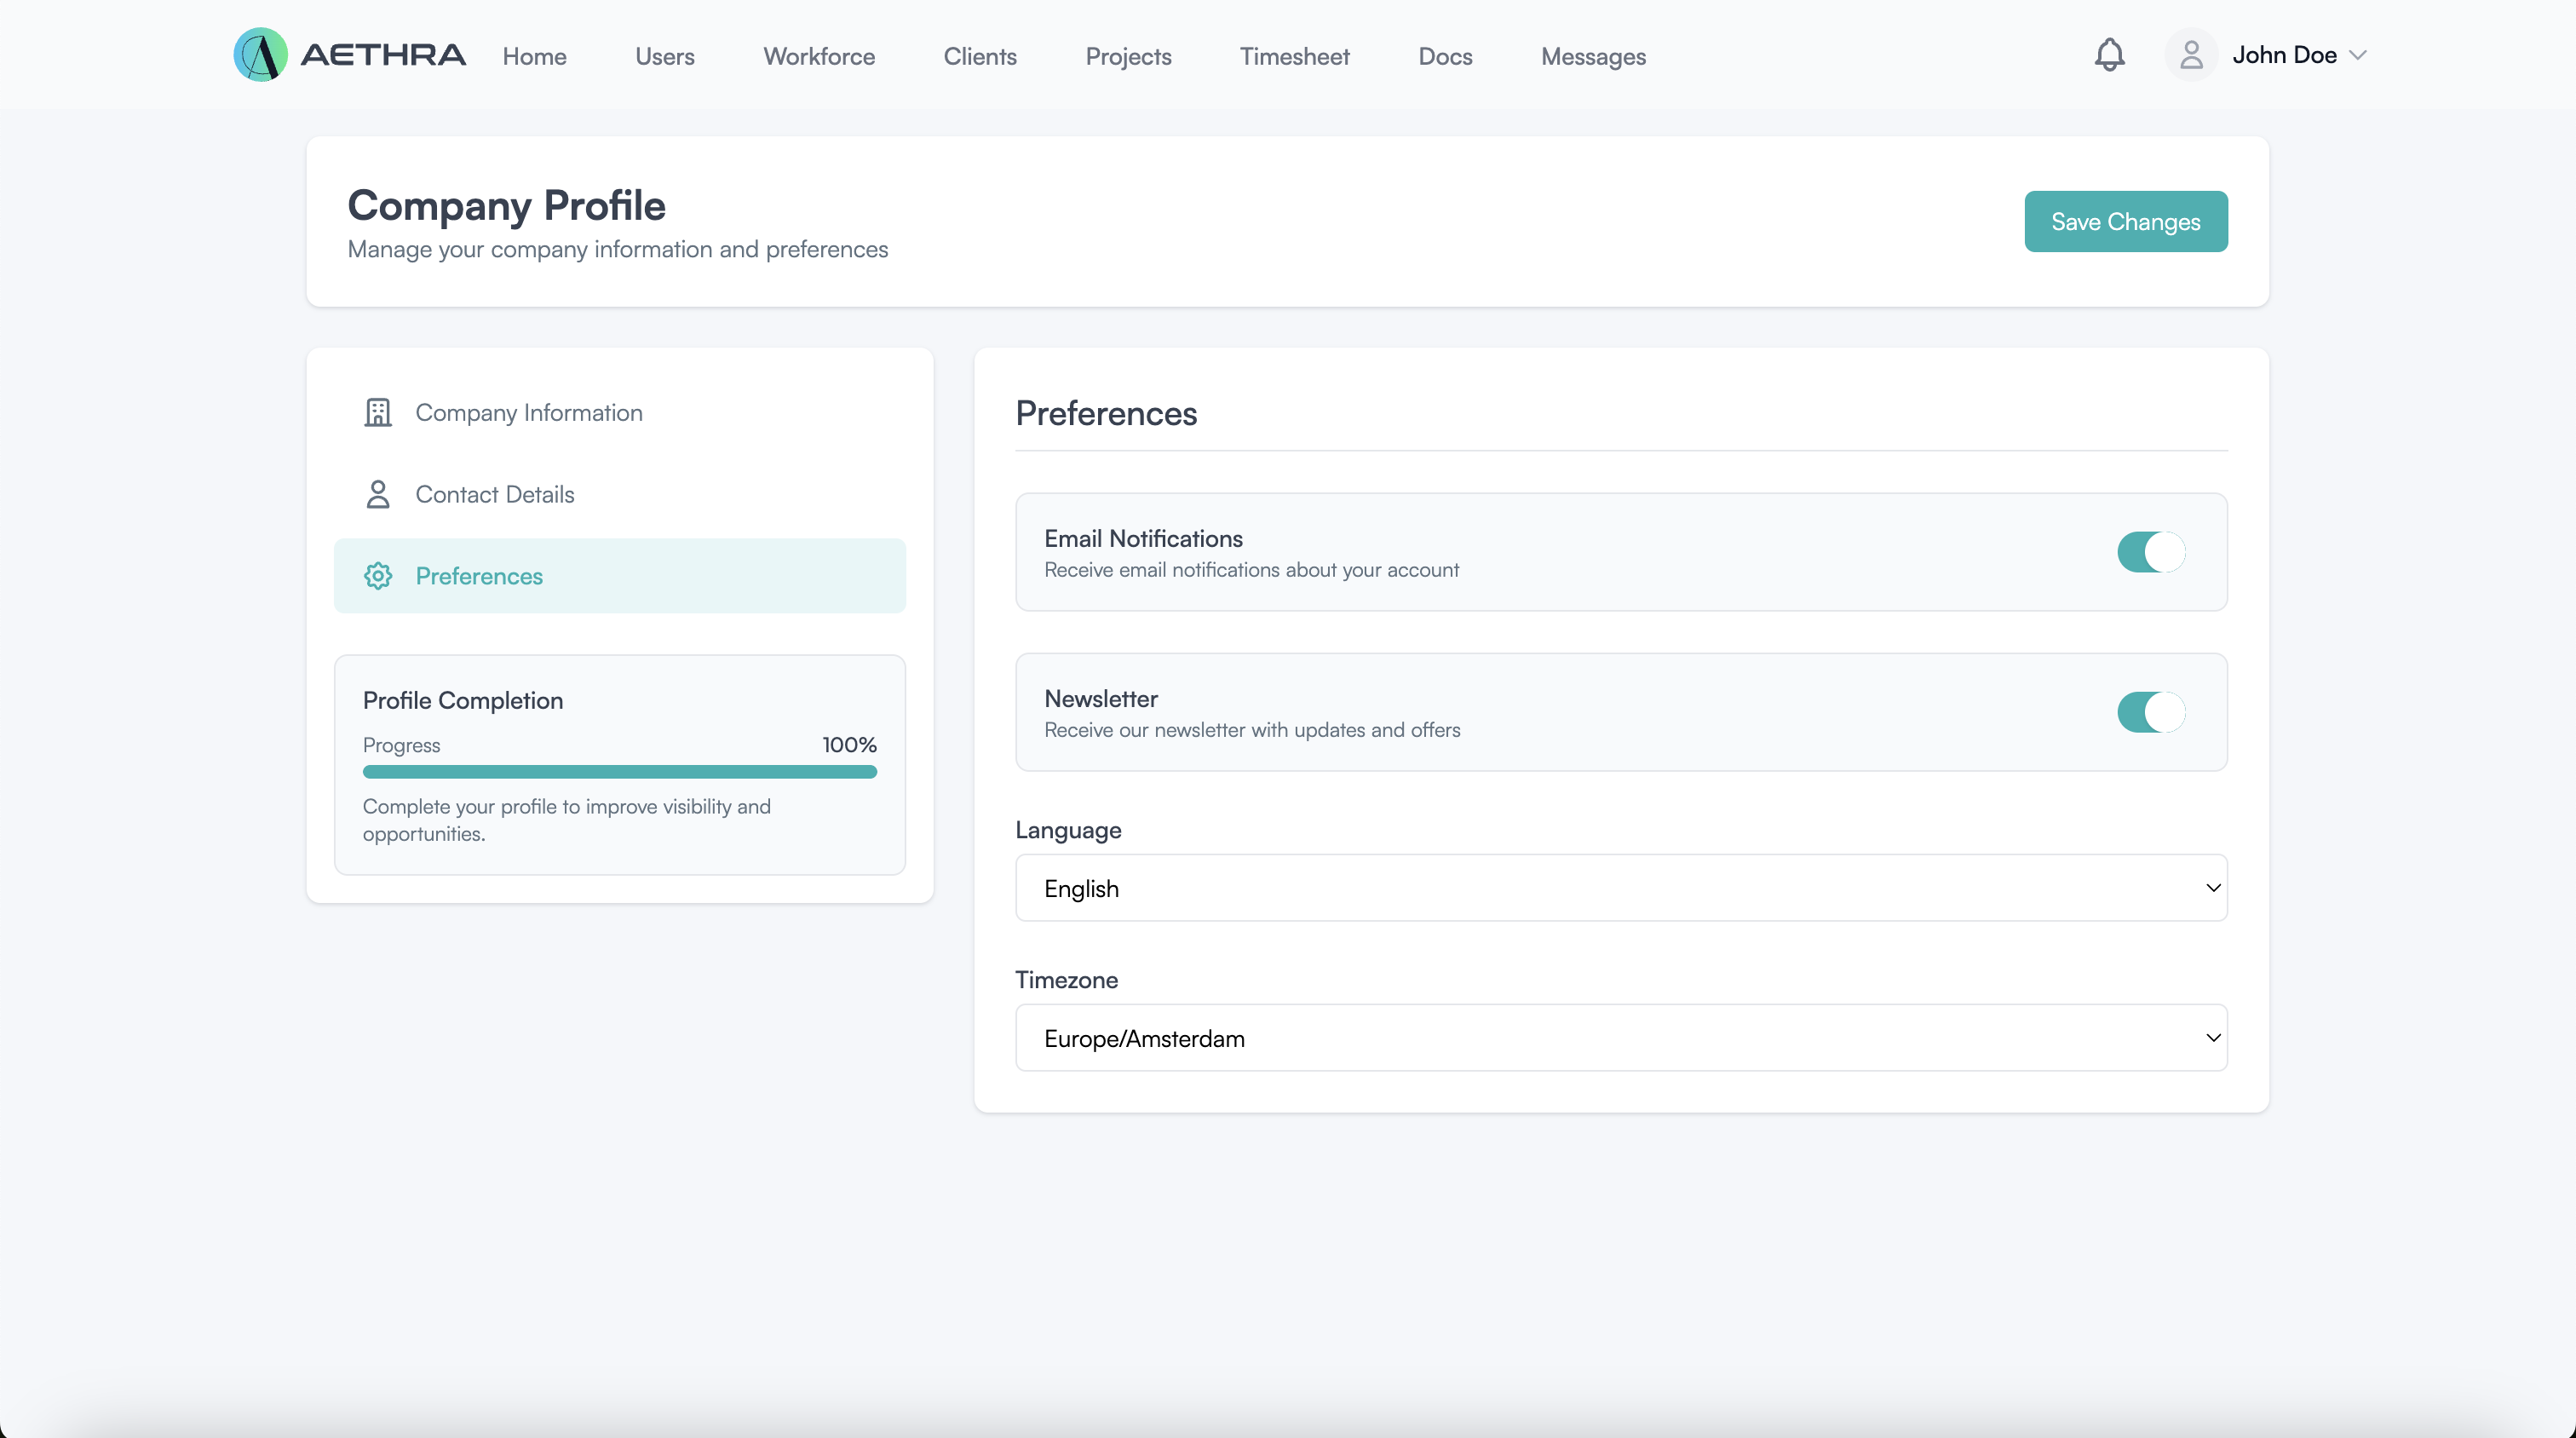Click the Company Information building icon
Viewport: 2576px width, 1438px height.
click(378, 412)
